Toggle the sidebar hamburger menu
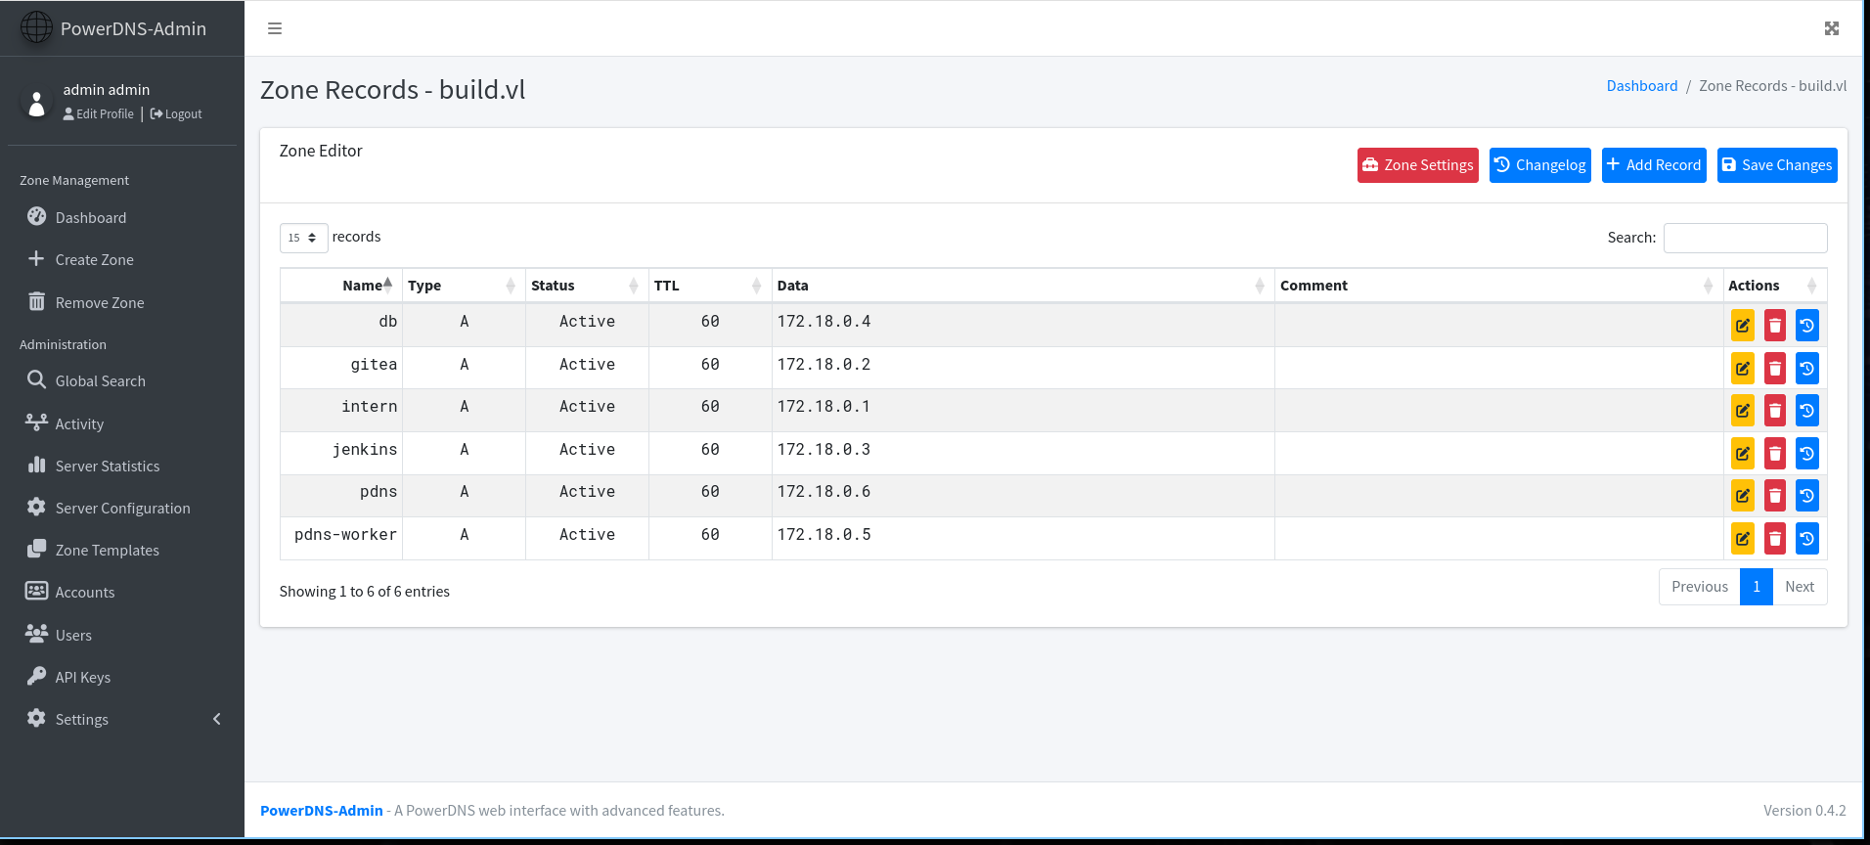 coord(275,28)
